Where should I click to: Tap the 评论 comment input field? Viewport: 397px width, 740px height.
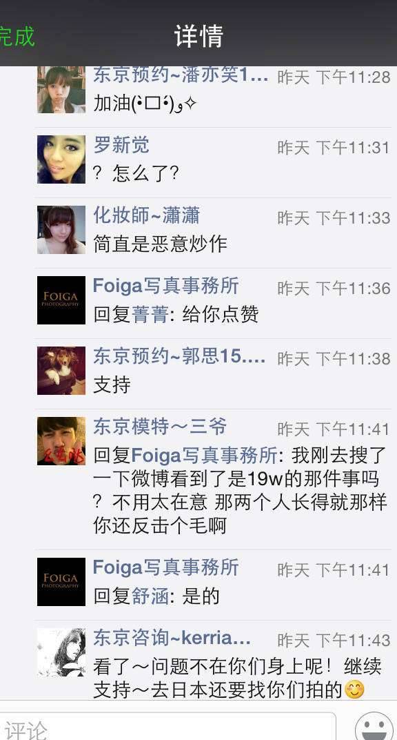tap(167, 727)
